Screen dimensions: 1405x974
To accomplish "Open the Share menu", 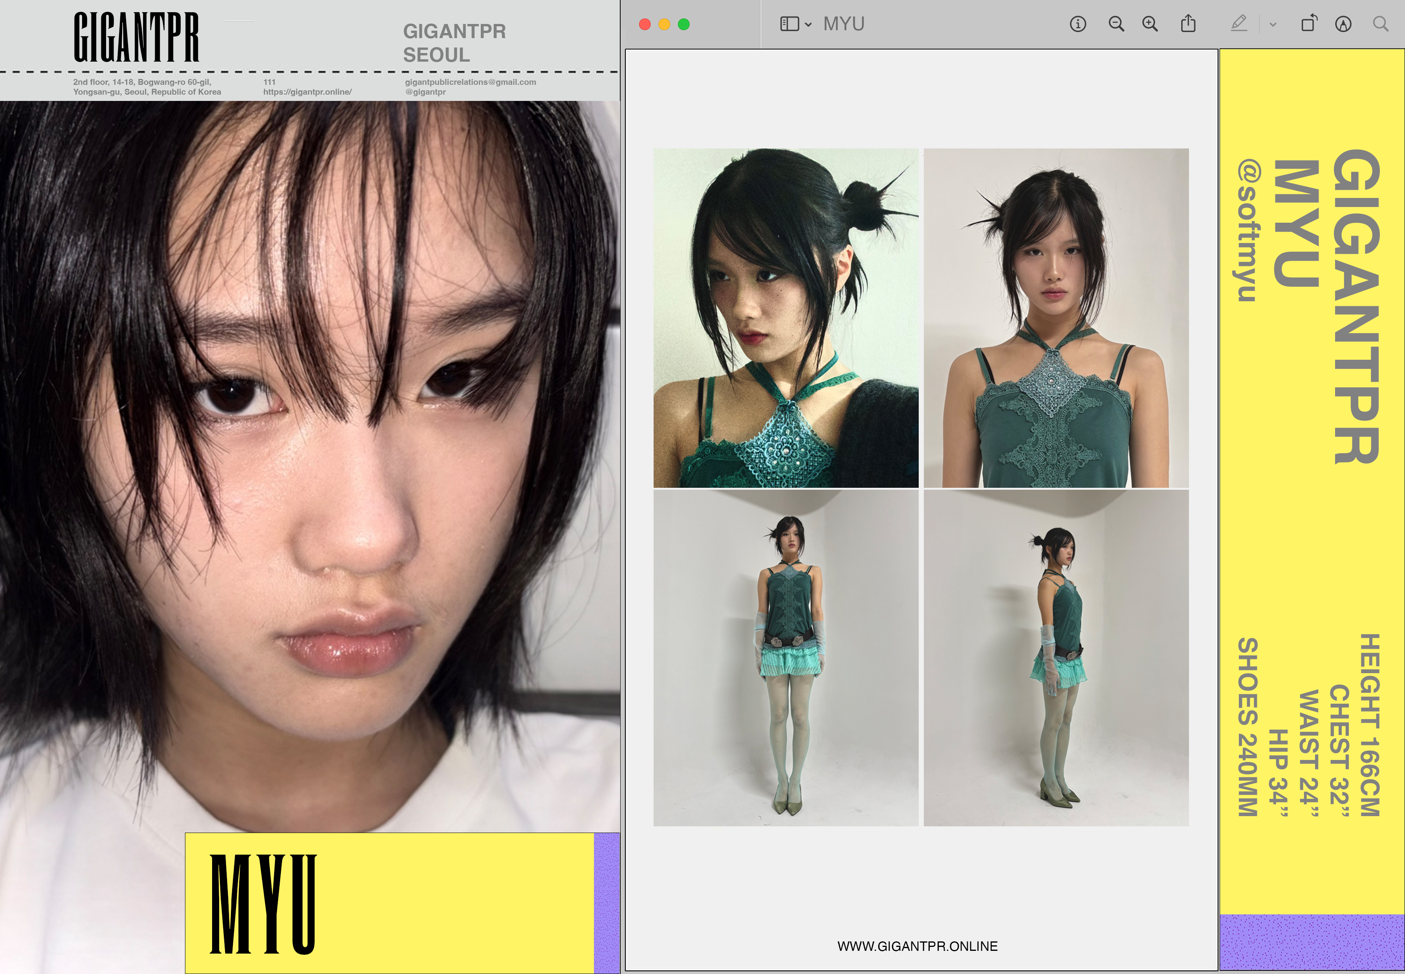I will 1188,24.
